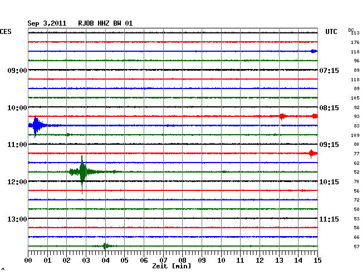
Task: Click the '08:15' UTC time label
Action: click(x=329, y=108)
